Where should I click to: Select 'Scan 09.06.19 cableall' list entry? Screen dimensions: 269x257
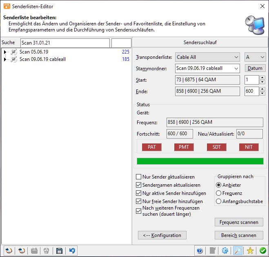(42, 59)
